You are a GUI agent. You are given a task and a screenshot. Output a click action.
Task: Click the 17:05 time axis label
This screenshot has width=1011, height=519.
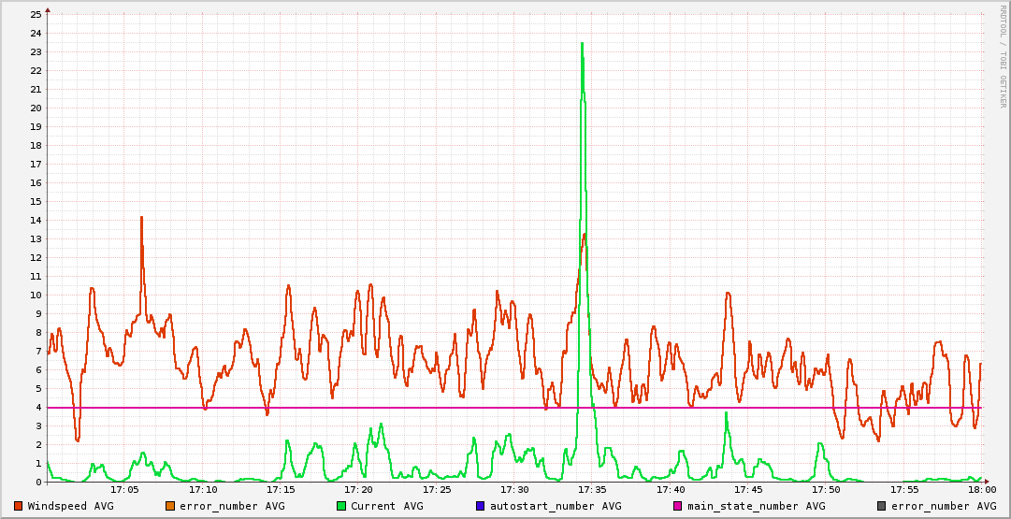coord(124,489)
